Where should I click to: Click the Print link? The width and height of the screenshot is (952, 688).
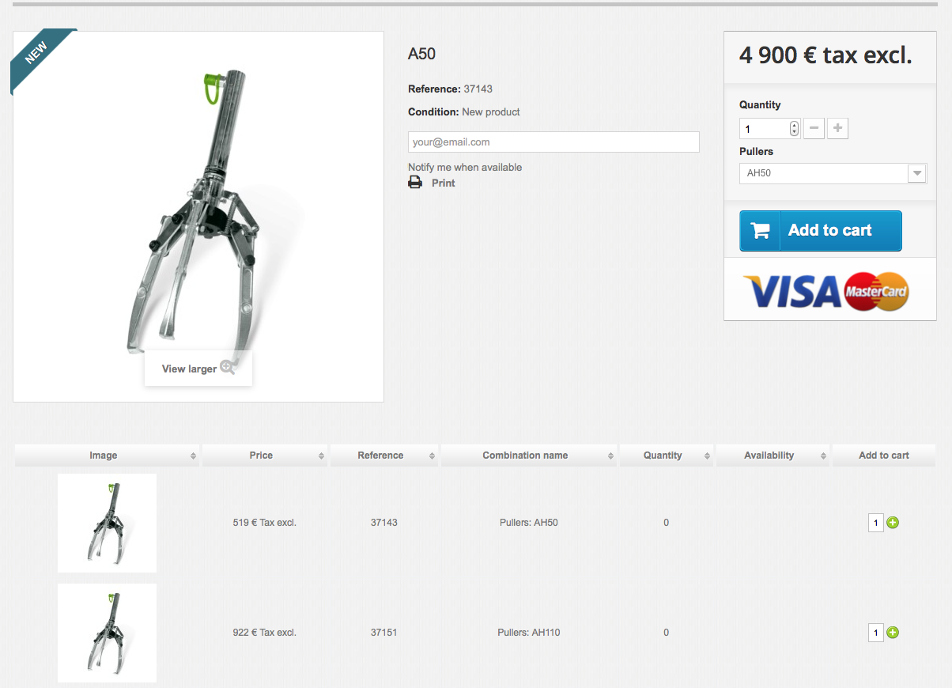(443, 183)
